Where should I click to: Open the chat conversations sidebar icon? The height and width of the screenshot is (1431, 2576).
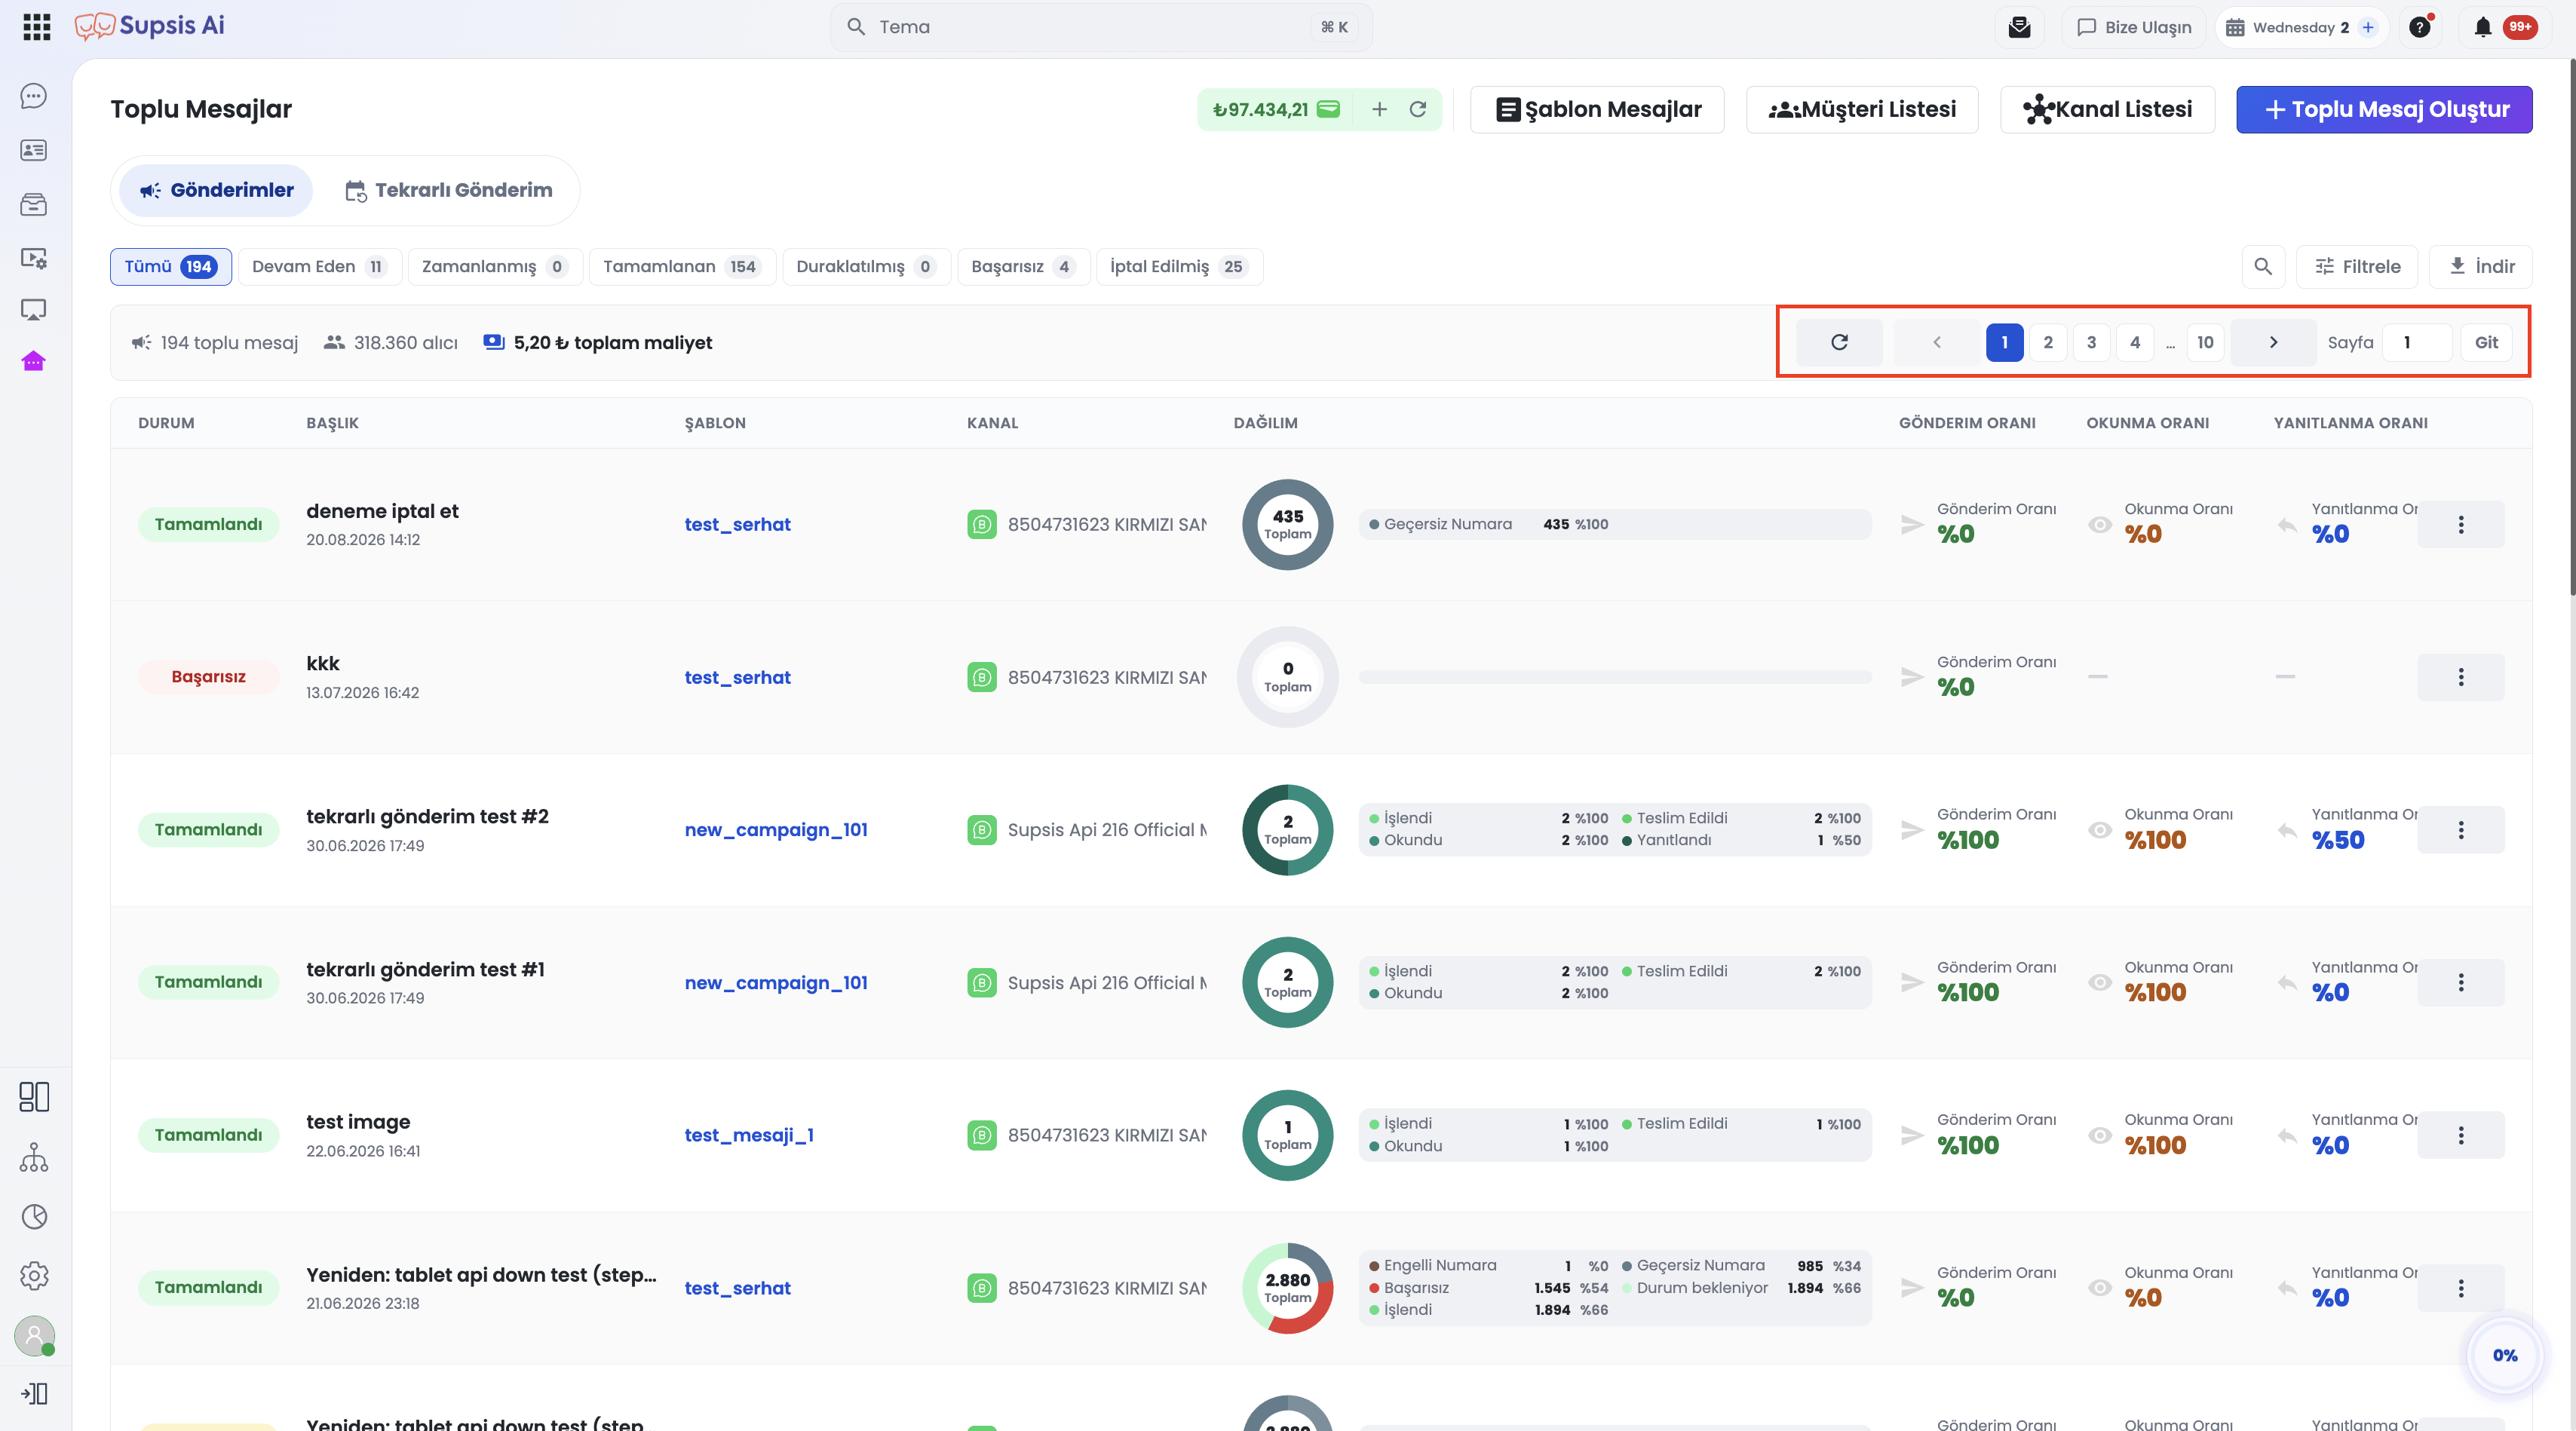click(34, 96)
